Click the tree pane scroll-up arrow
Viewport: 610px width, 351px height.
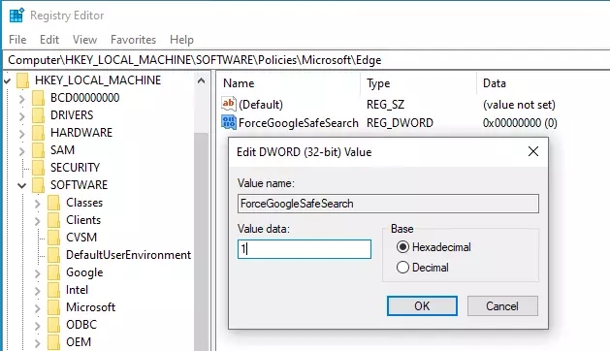point(201,80)
